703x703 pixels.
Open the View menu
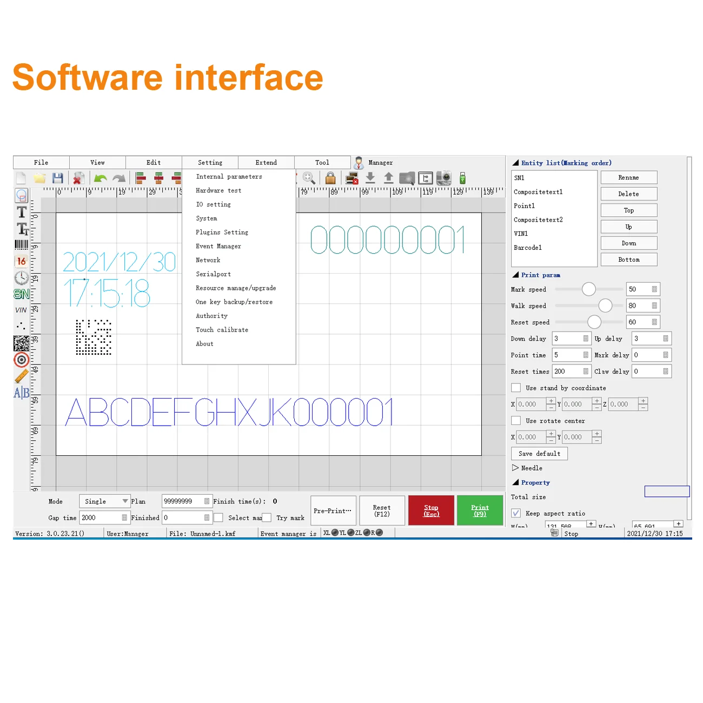(x=98, y=162)
